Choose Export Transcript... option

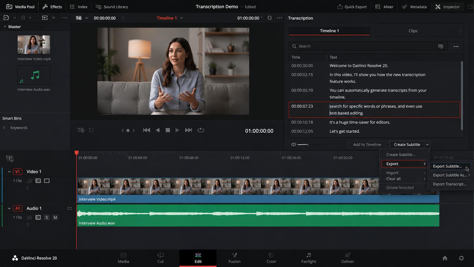pos(450,184)
